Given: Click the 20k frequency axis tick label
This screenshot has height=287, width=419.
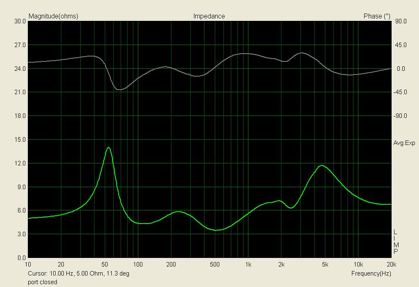Looking at the screenshot, I should [392, 264].
